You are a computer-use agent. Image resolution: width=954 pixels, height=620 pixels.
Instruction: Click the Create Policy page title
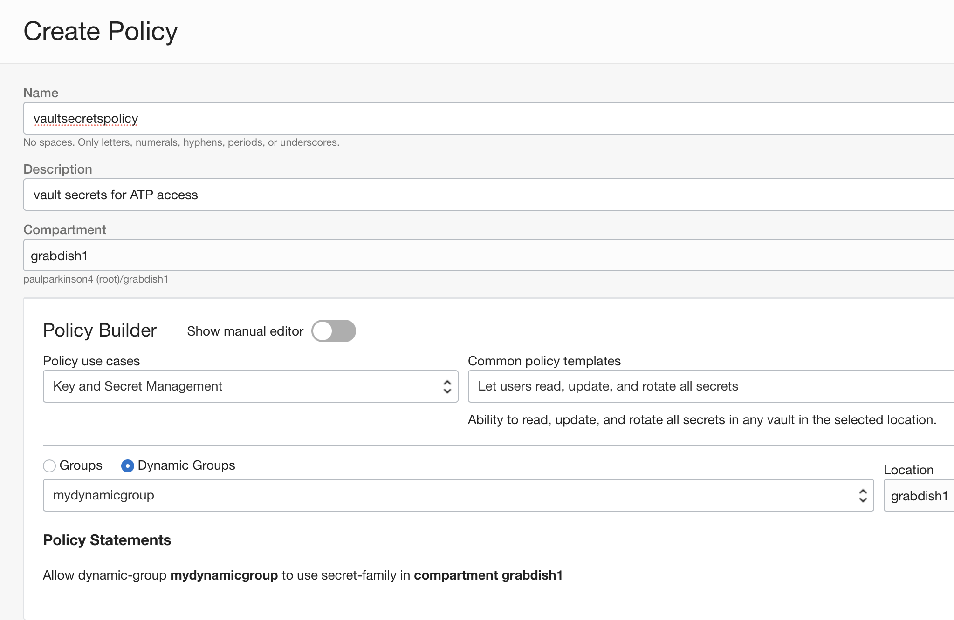101,32
